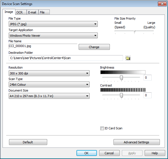168x159 pixels.
Task: Expand the Target Application dropdown
Action: tap(53, 36)
